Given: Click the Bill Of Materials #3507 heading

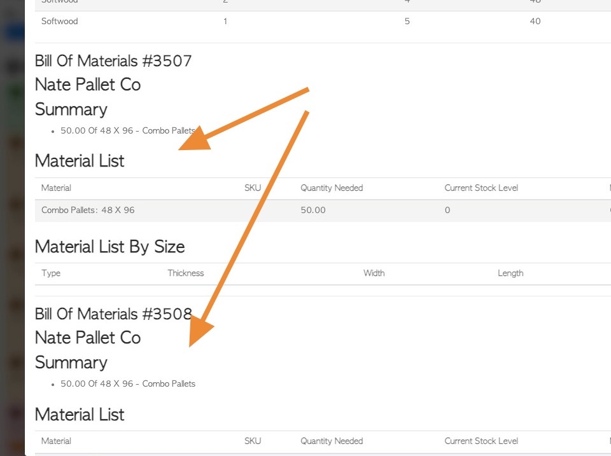Looking at the screenshot, I should click(113, 61).
